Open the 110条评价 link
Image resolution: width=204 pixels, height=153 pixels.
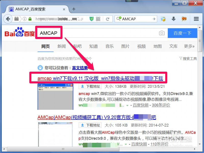point(160,144)
